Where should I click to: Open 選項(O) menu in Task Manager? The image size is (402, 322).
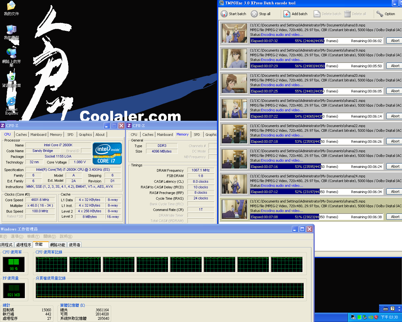17,236
